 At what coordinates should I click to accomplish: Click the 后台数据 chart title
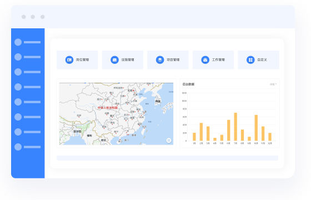tap(188, 84)
